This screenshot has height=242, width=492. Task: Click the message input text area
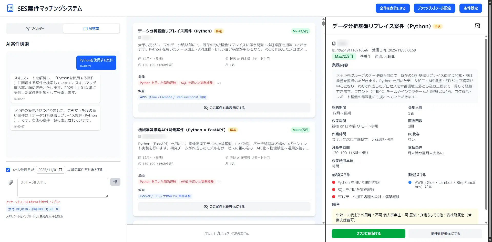pyautogui.click(x=63, y=188)
